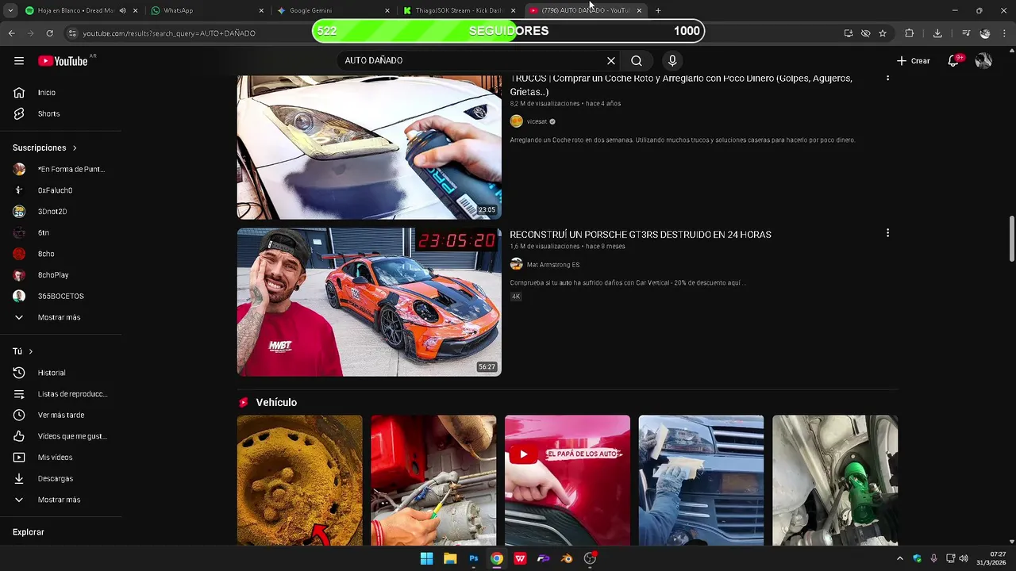This screenshot has width=1016, height=571.
Task: Expand Mostrar más under the Tú section
Action: pos(60,500)
